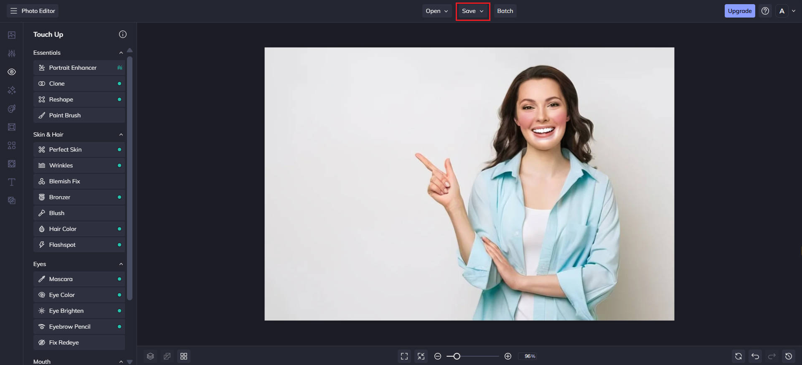Click the Batch button
Viewport: 802px width, 365px height.
pyautogui.click(x=505, y=11)
